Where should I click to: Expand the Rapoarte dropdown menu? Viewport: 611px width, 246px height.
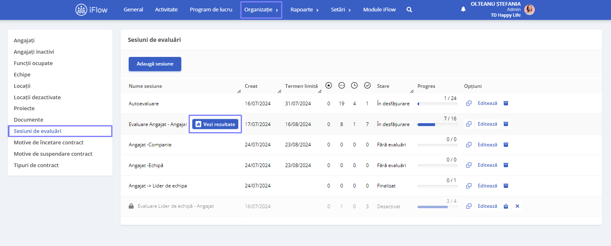click(x=304, y=10)
